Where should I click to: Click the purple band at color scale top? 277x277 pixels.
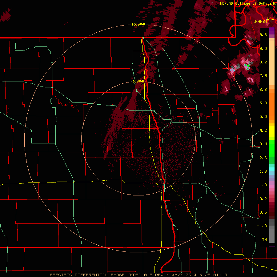click(x=272, y=31)
